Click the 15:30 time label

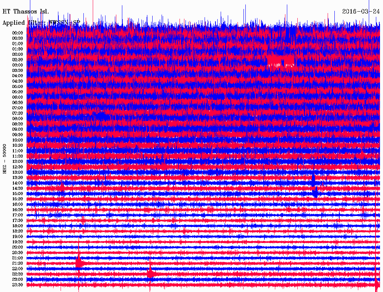[x=18, y=199]
